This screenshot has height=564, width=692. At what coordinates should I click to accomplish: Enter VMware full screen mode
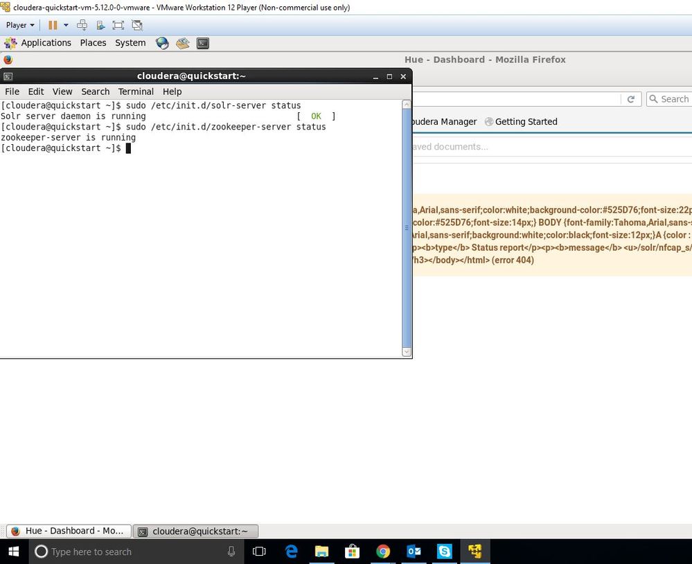(x=118, y=25)
